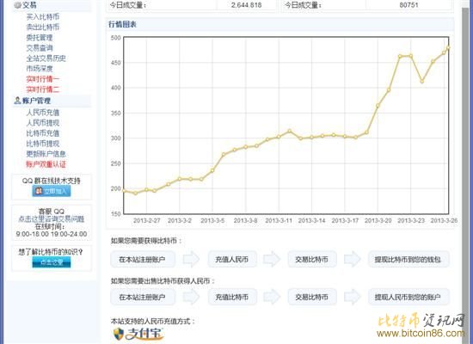Open 人民币充值 in account management
Image resolution: width=473 pixels, height=344 pixels.
click(x=42, y=113)
